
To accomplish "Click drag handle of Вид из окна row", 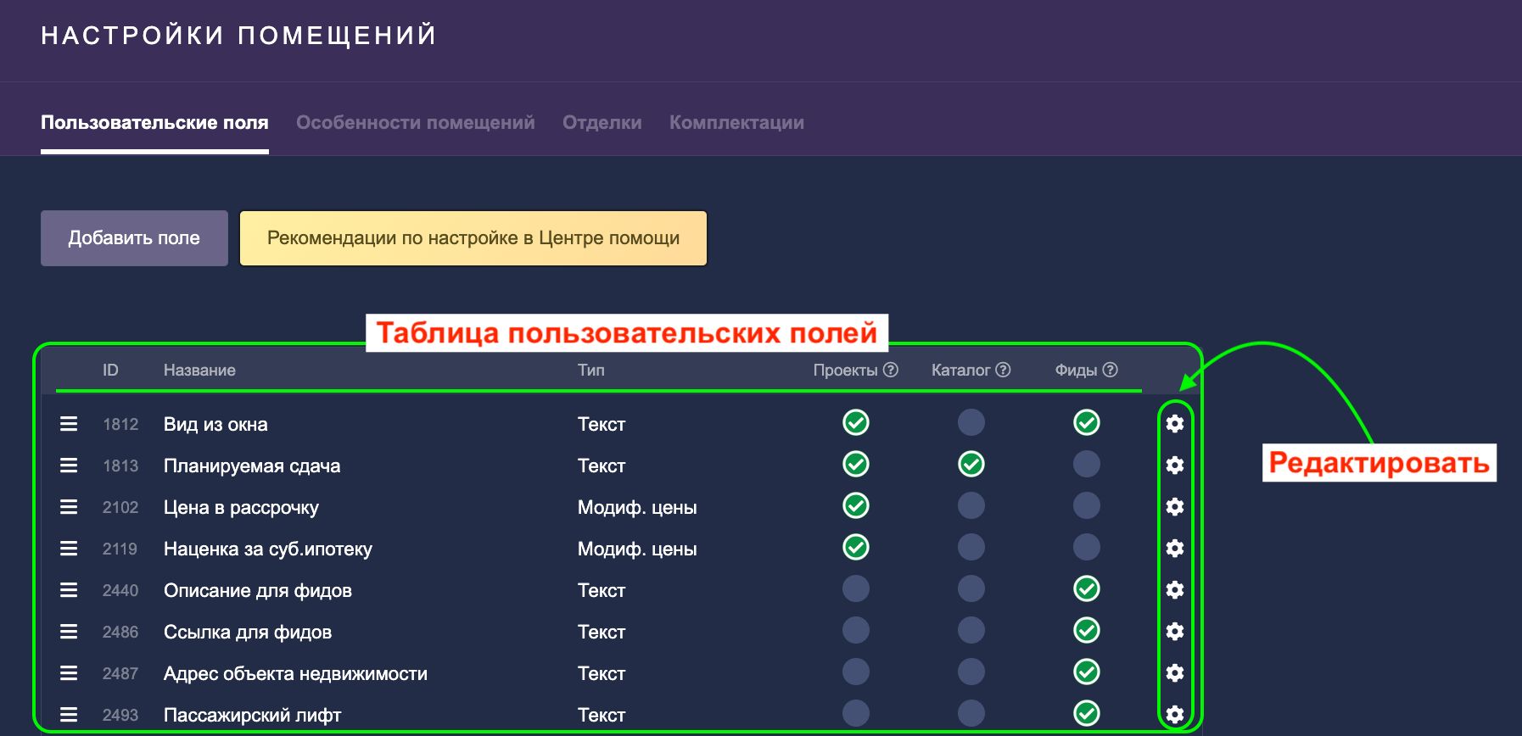I will (x=69, y=424).
